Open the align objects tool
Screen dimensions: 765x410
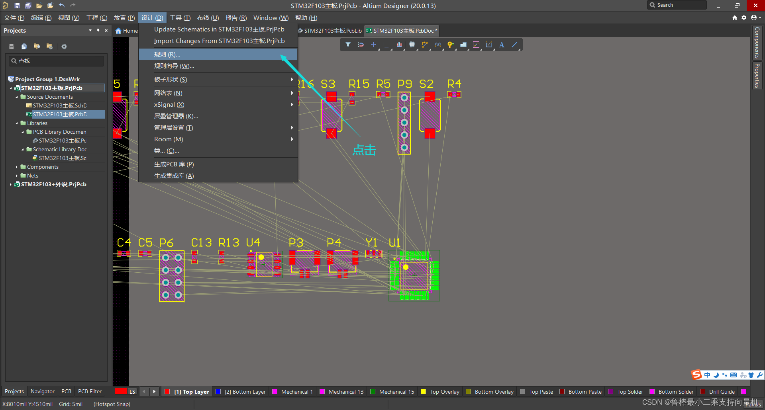pos(399,45)
